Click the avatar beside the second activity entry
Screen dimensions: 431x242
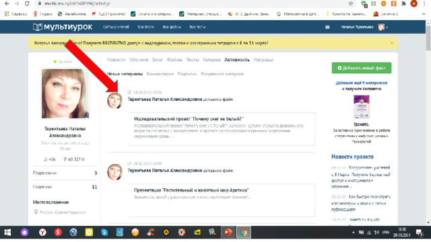tap(114, 172)
